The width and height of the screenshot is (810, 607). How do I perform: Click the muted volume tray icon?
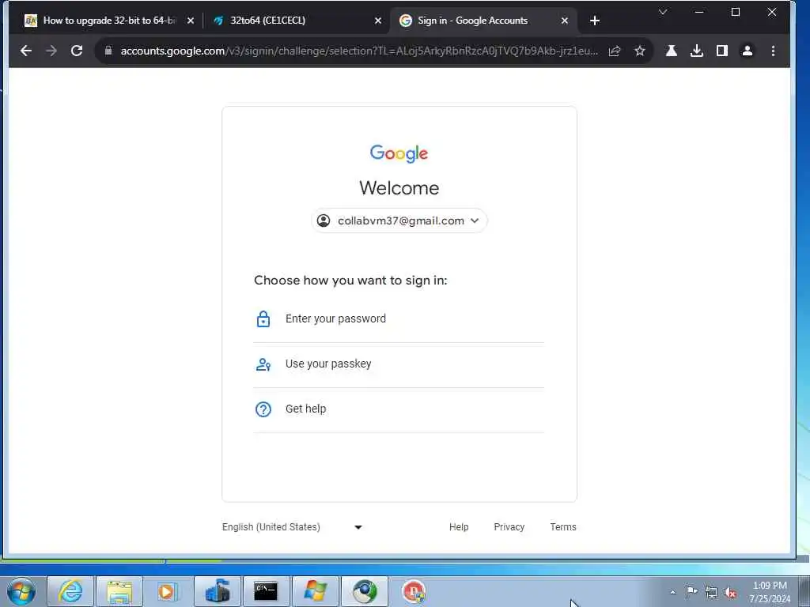(730, 592)
